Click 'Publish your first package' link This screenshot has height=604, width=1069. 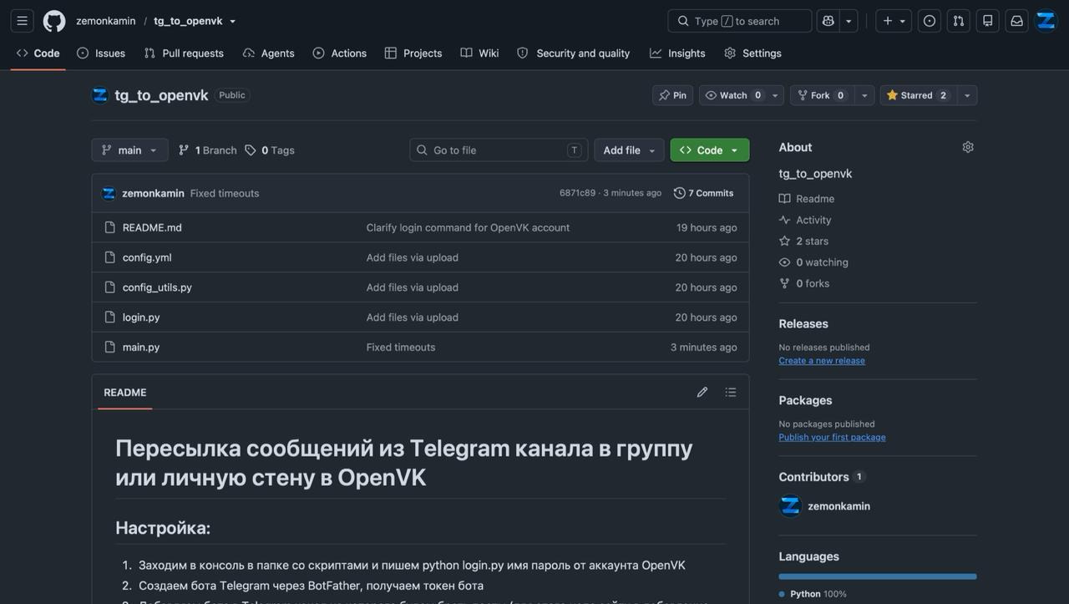pos(832,438)
